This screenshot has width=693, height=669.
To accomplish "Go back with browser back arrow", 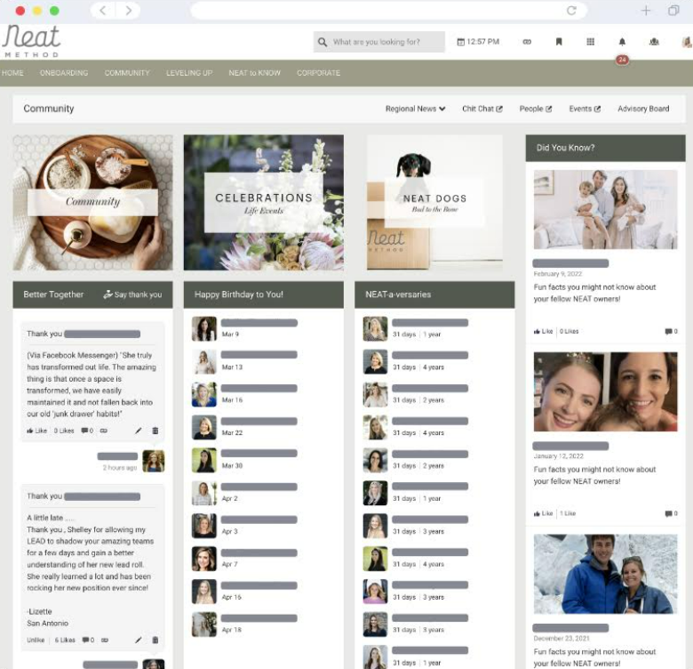I will 102,10.
